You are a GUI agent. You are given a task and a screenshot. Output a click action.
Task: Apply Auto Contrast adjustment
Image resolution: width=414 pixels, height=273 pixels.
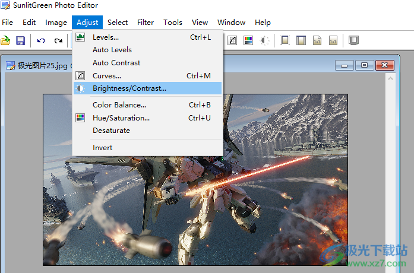(x=147, y=63)
